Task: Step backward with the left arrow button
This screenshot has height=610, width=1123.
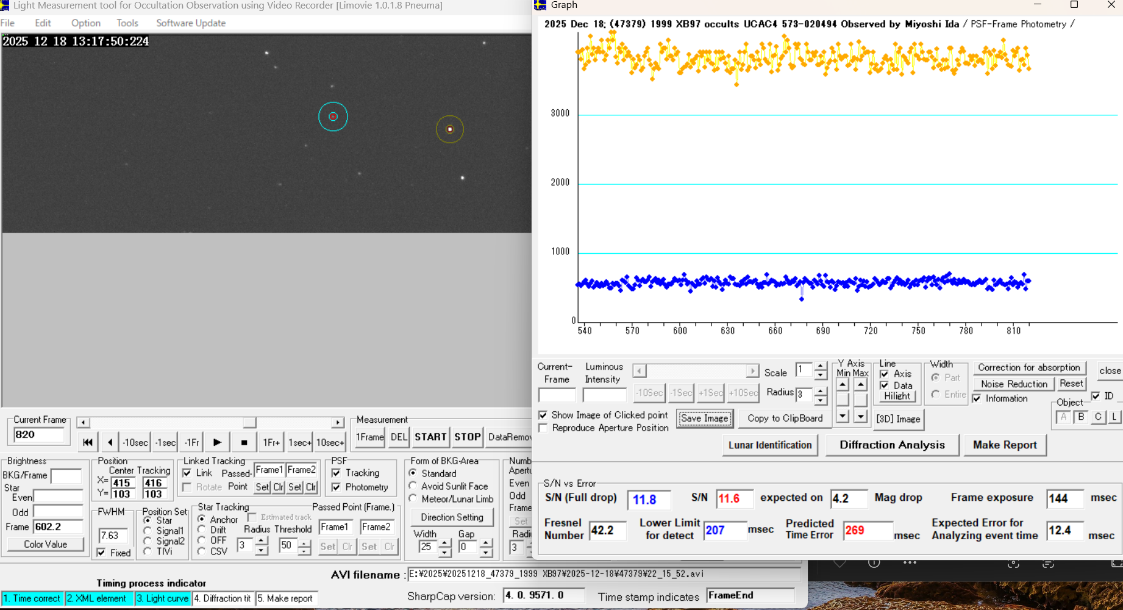Action: [x=110, y=442]
